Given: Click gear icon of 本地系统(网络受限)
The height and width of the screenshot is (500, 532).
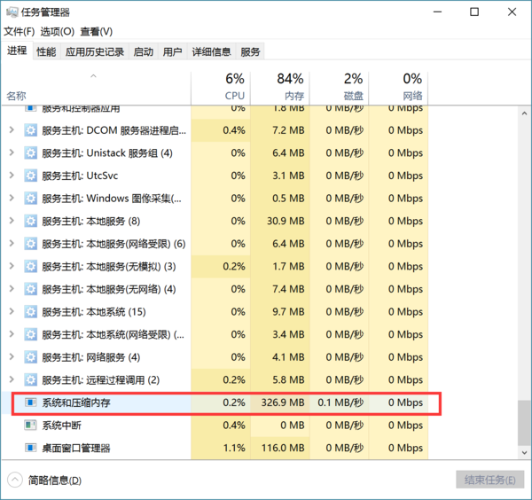Looking at the screenshot, I should [30, 334].
